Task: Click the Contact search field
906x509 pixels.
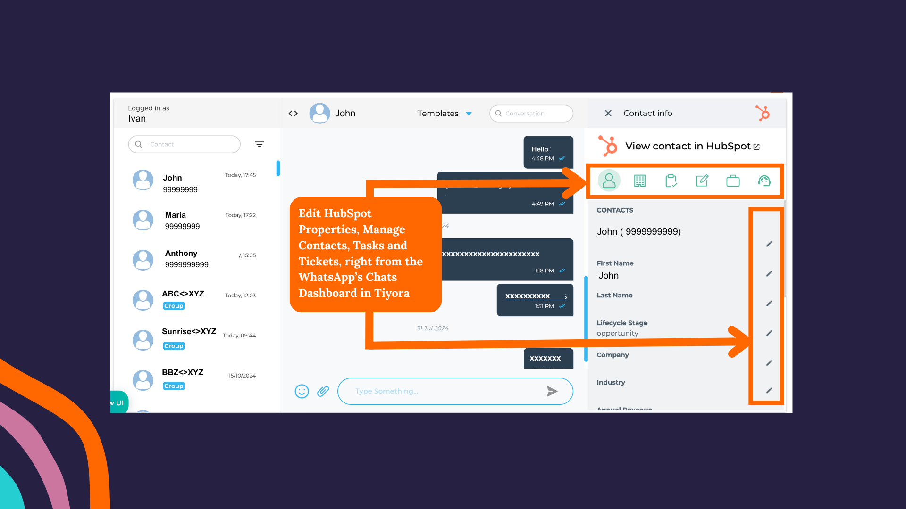Action: pyautogui.click(x=185, y=144)
